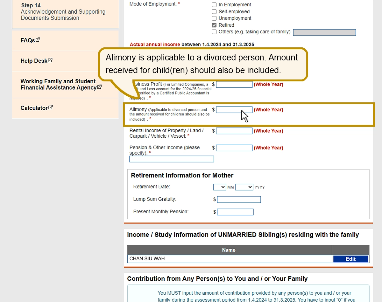382x302 pixels.
Task: Tick the Others (e.g. taking care of family) checkbox
Action: (x=214, y=32)
